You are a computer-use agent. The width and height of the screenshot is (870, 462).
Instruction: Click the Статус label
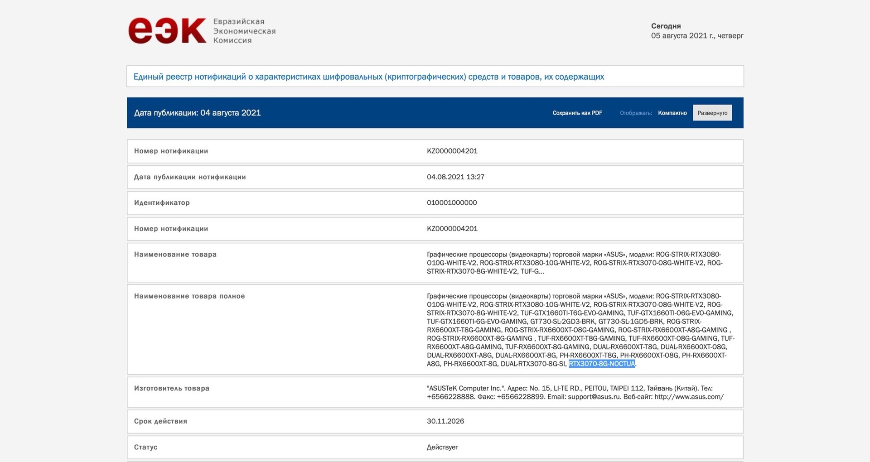[x=145, y=447]
